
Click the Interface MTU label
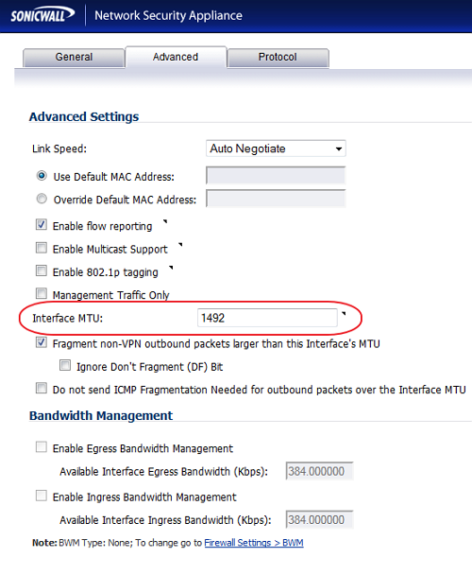68,319
